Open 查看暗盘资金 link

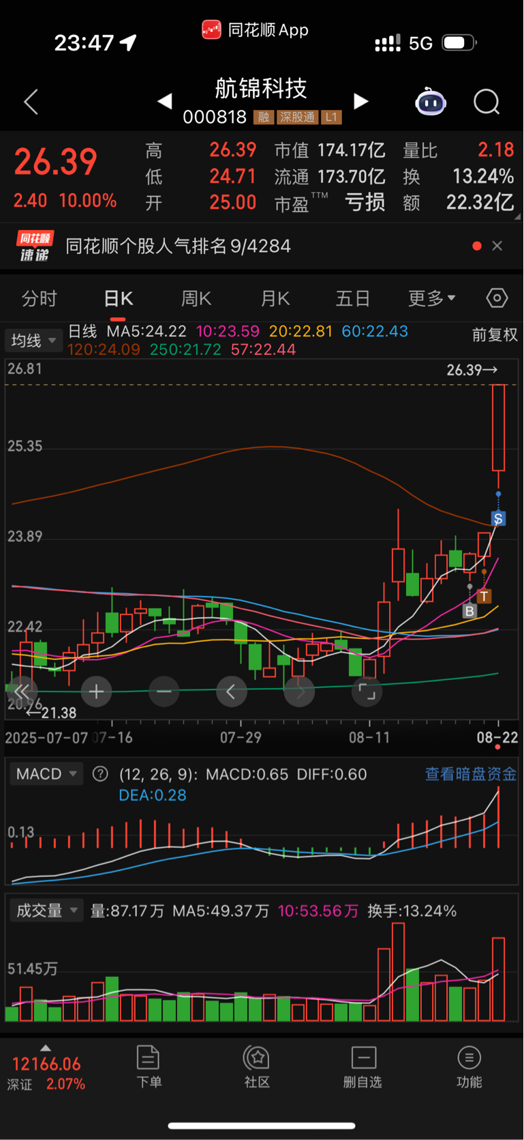pyautogui.click(x=471, y=774)
